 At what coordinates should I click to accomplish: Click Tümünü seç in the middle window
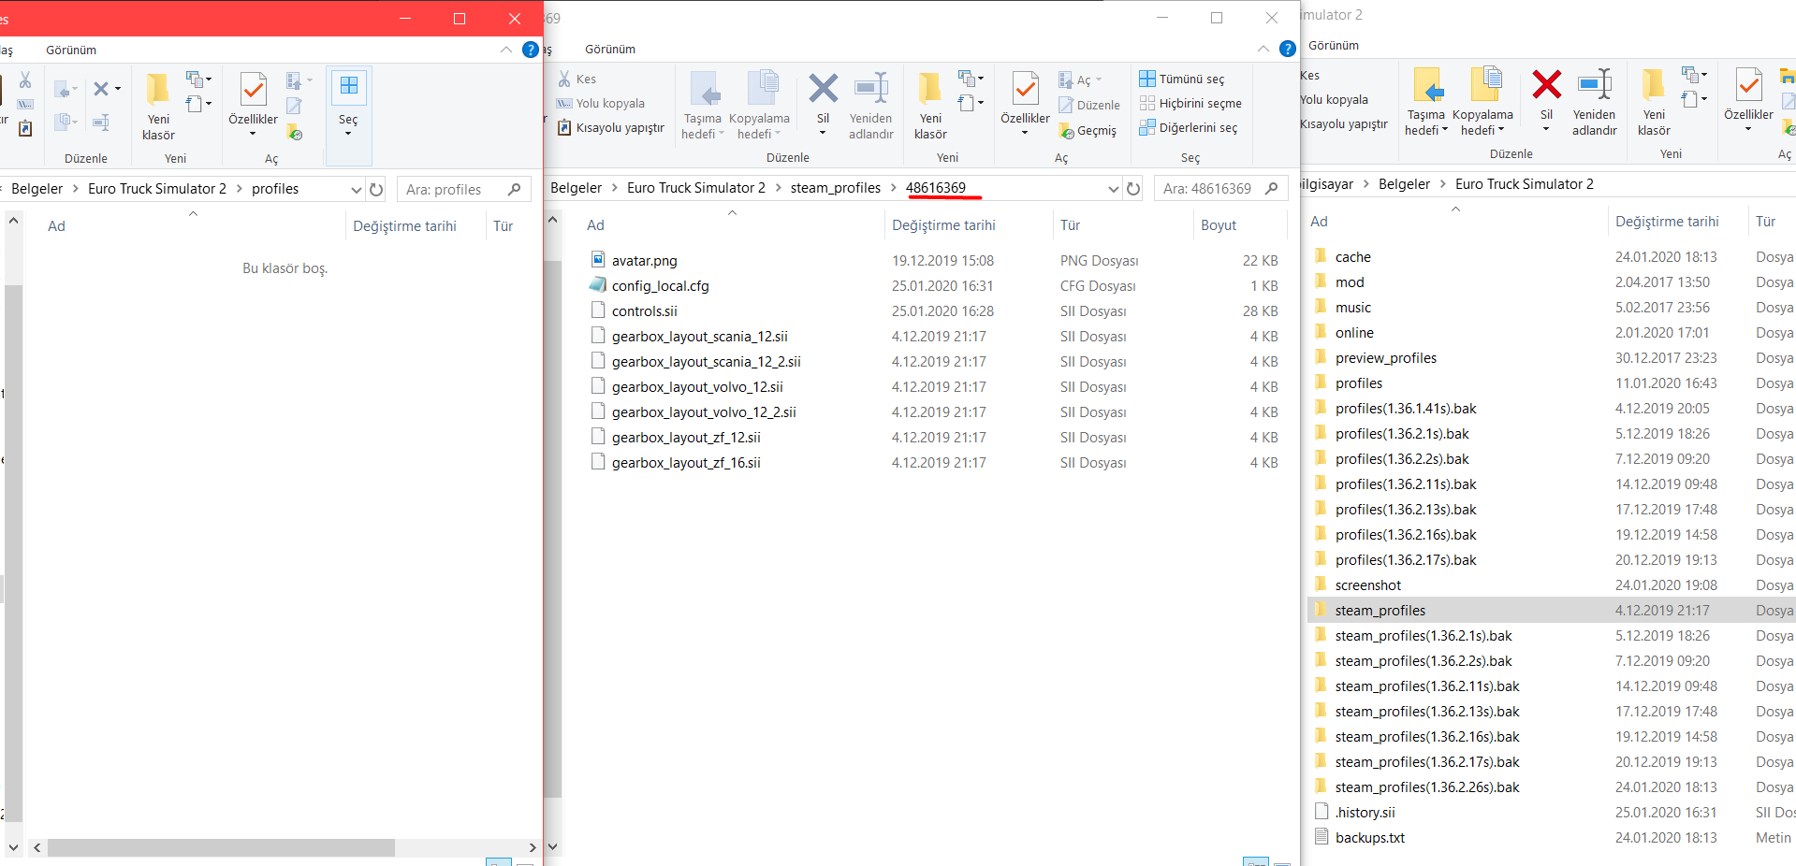tap(1182, 79)
